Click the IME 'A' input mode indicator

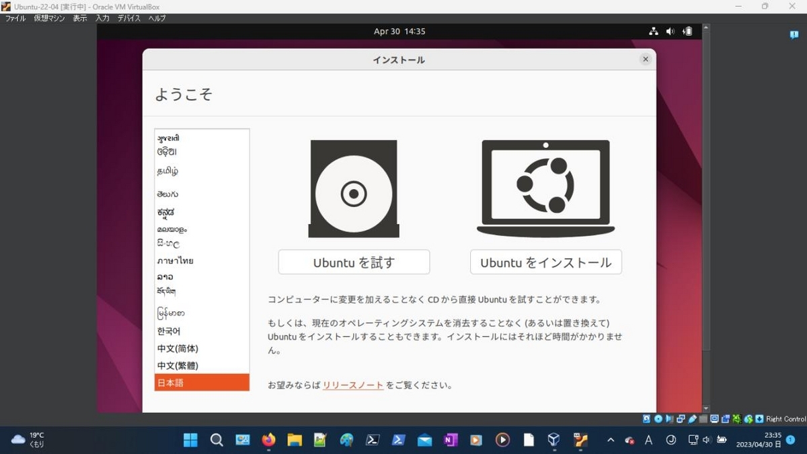coord(649,440)
